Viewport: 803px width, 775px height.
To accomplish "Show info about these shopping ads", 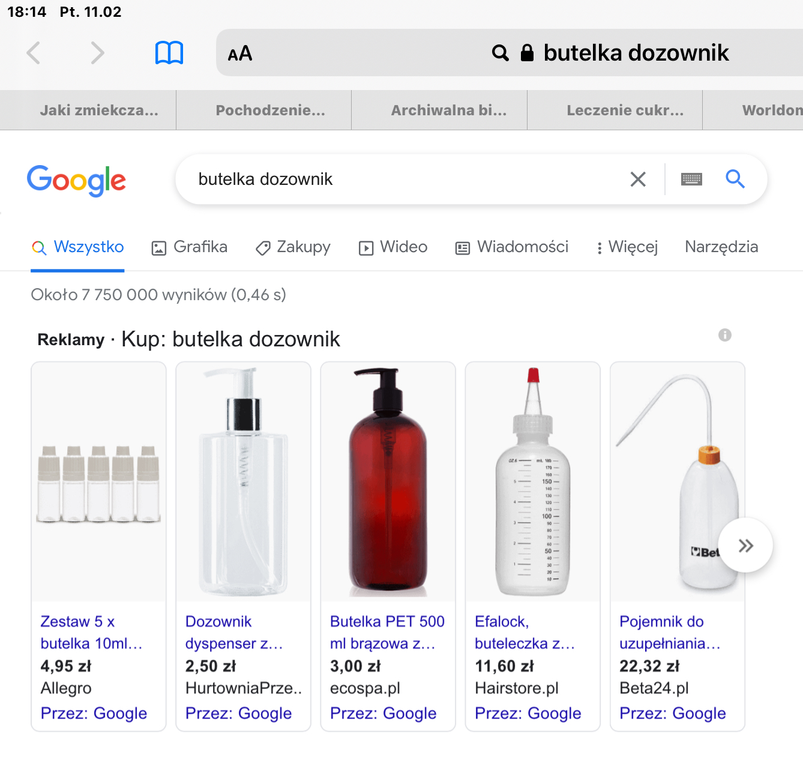I will [x=725, y=335].
